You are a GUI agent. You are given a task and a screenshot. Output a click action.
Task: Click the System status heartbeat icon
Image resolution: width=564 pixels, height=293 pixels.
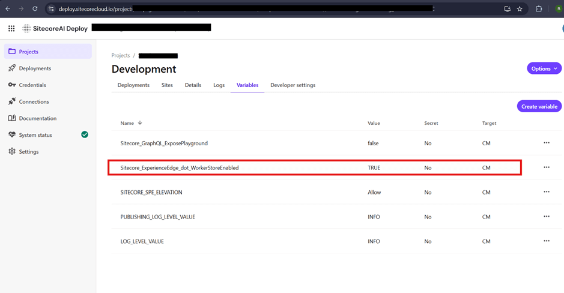(12, 135)
